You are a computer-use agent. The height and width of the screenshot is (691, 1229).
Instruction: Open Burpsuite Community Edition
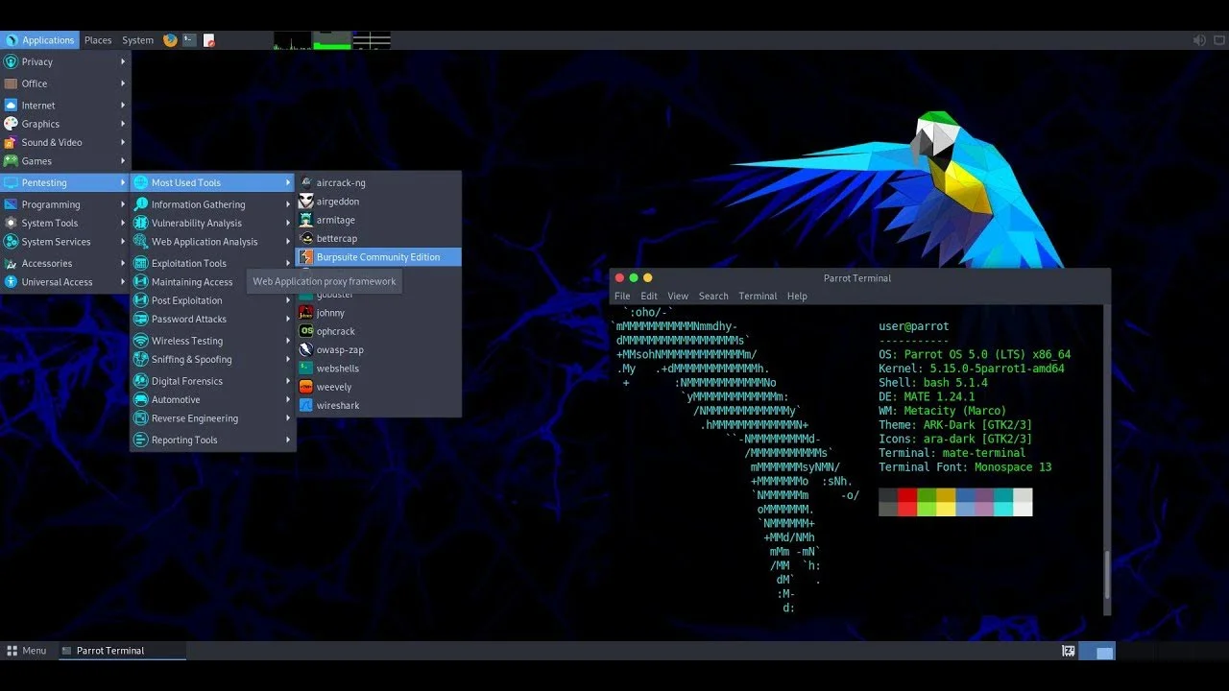coord(378,257)
